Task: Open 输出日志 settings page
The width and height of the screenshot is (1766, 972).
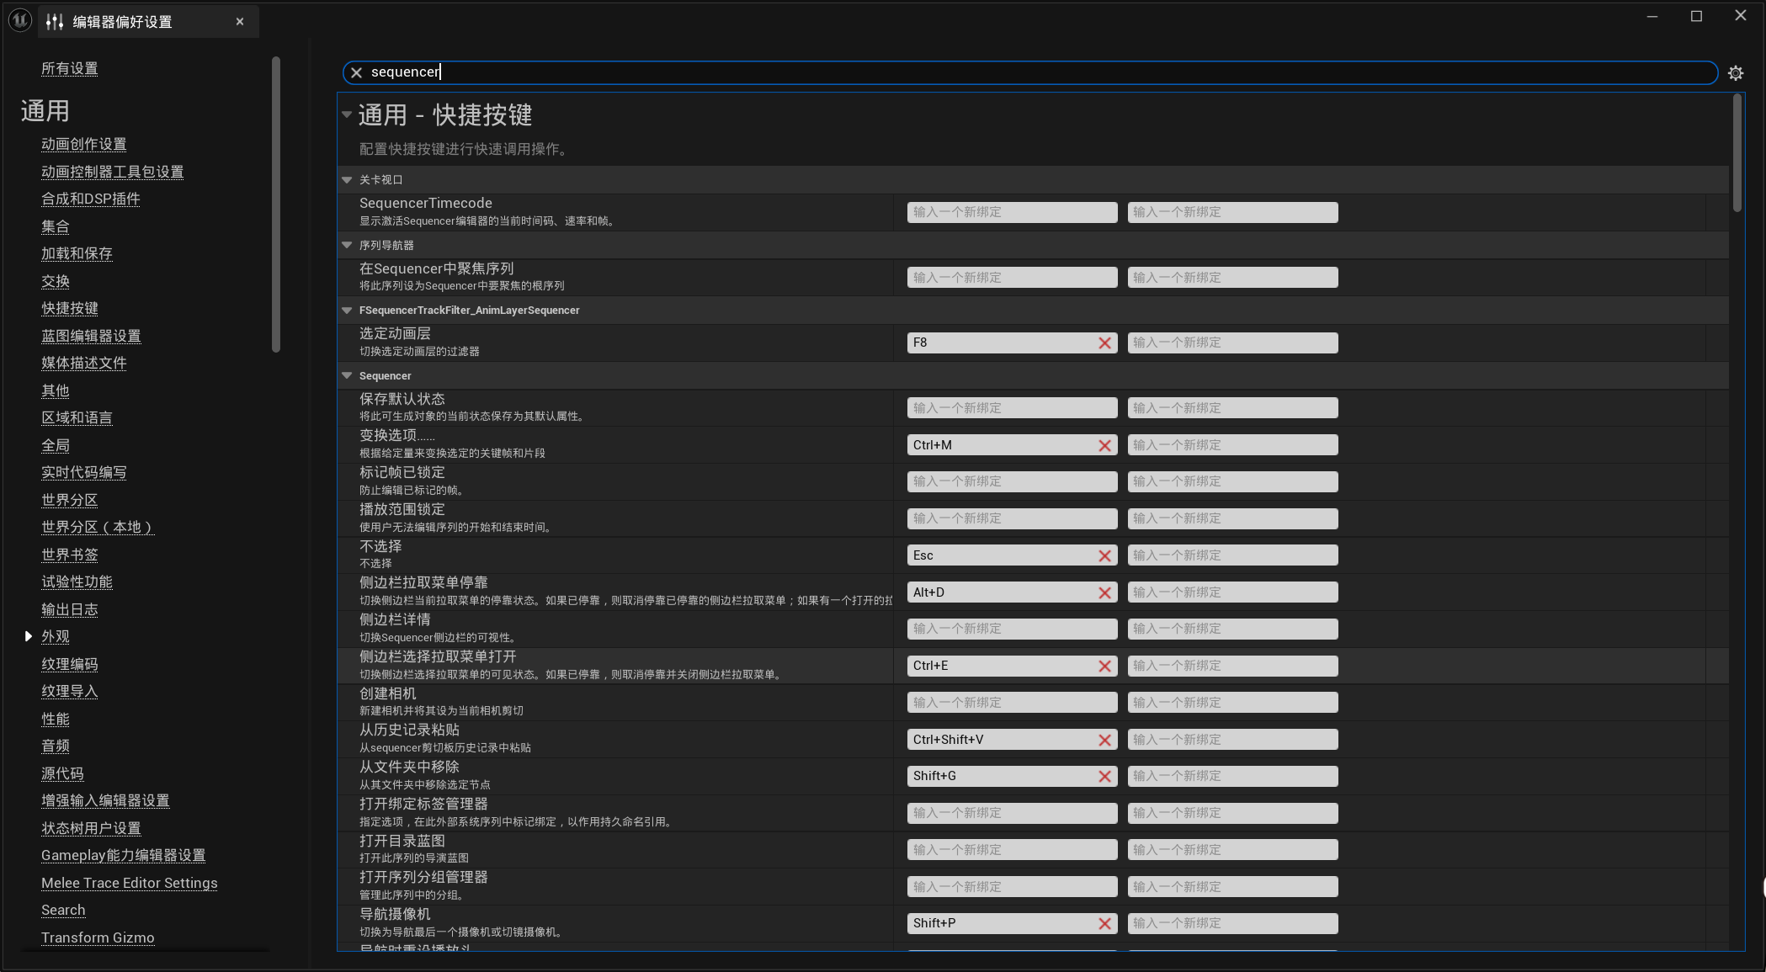Action: tap(70, 609)
